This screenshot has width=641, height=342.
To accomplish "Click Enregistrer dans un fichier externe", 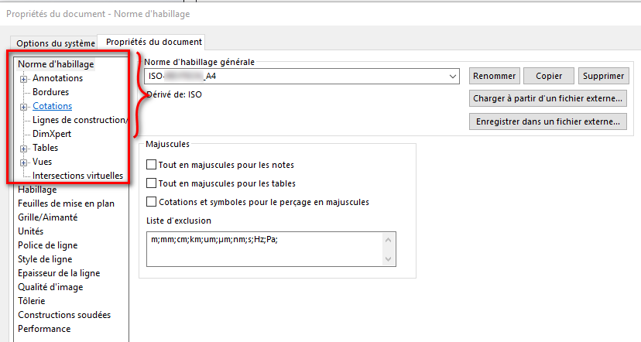I will click(548, 121).
